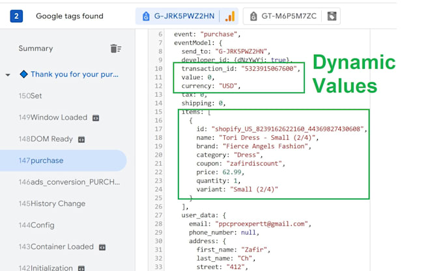443x271 pixels.
Task: Select the GT-M6P5M7ZC tag tab
Action: tap(291, 16)
